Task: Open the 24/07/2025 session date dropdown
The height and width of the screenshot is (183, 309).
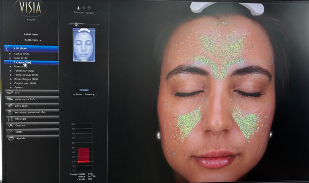Action: pyautogui.click(x=33, y=40)
